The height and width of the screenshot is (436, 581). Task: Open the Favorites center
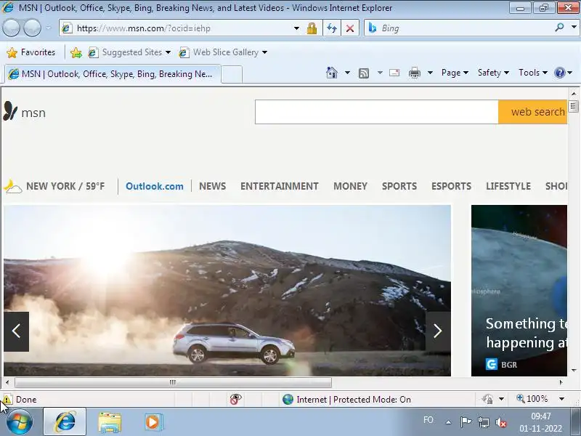pyautogui.click(x=31, y=52)
